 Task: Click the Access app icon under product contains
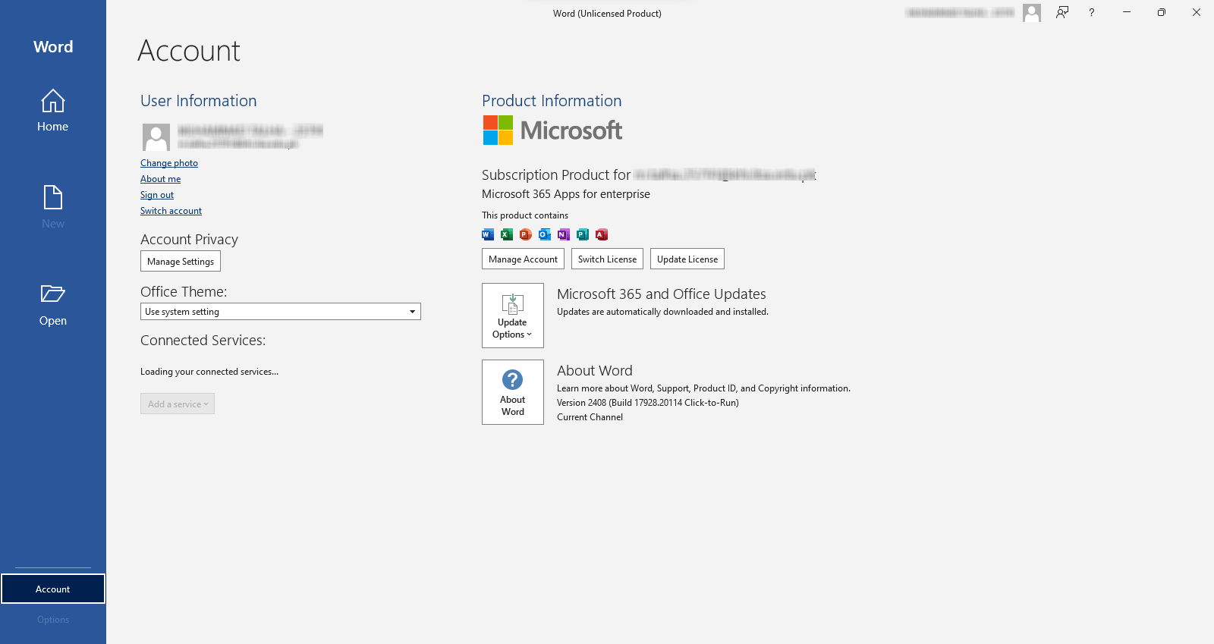602,234
